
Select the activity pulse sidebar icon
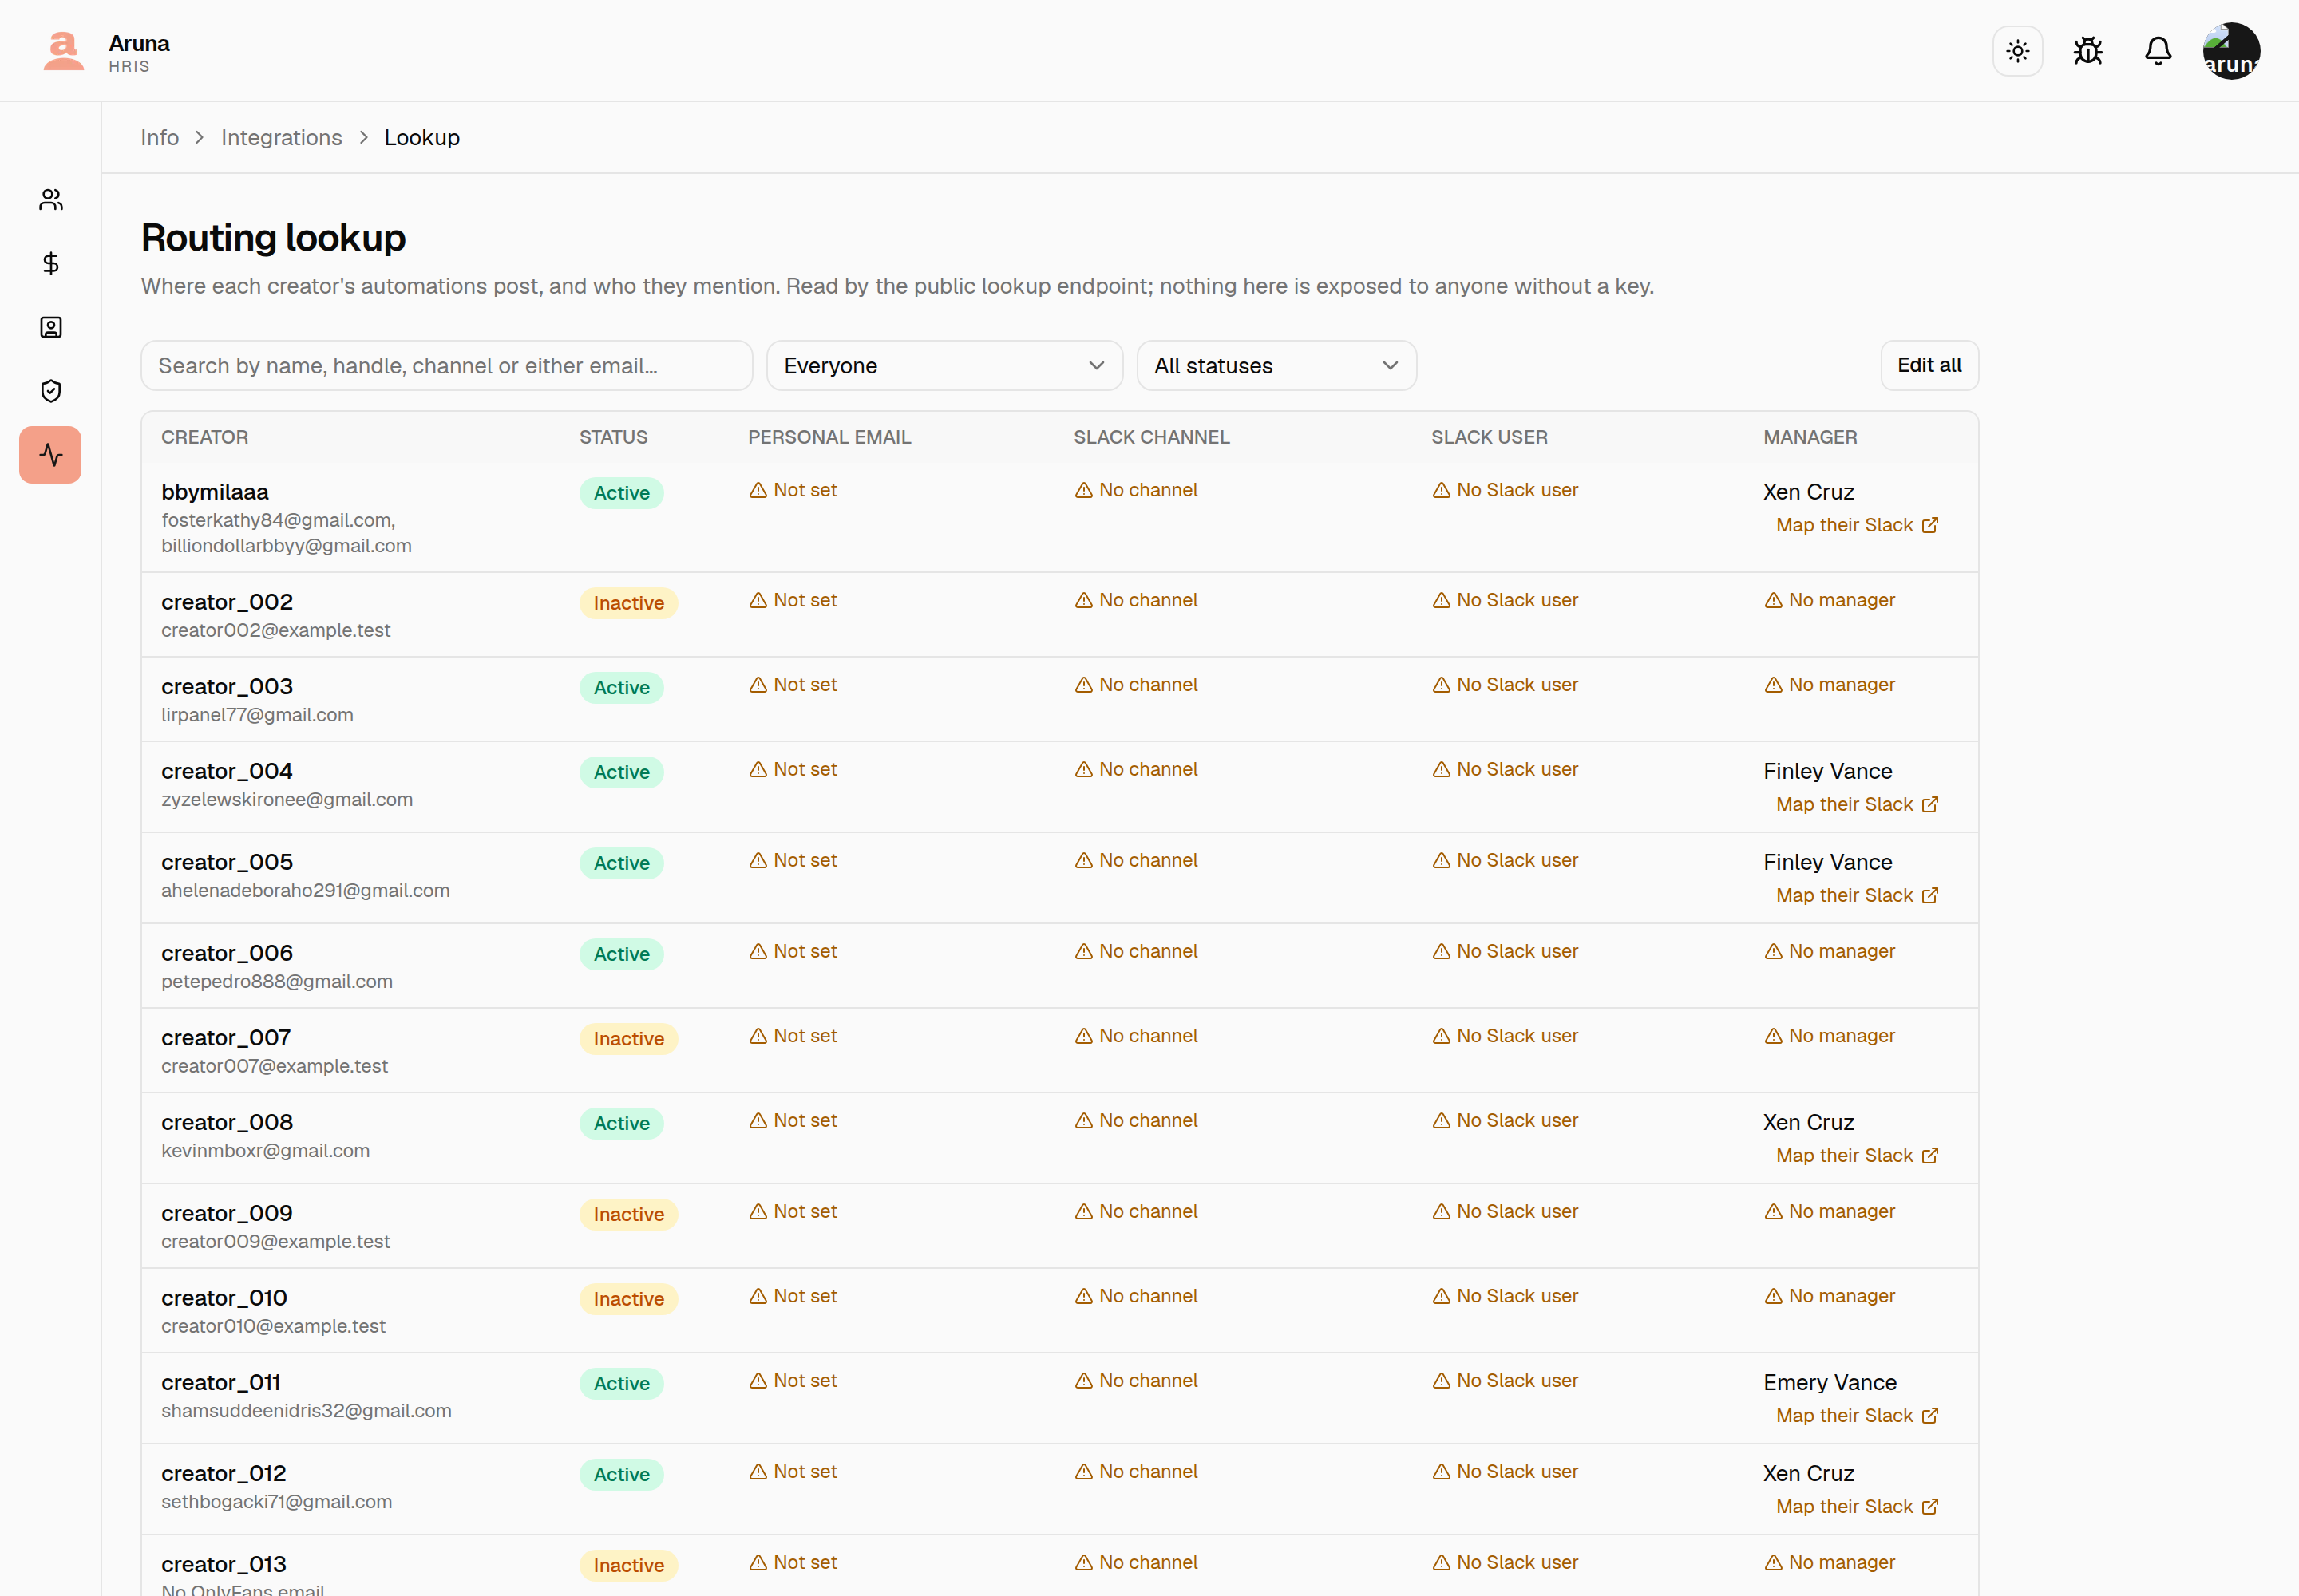(50, 455)
